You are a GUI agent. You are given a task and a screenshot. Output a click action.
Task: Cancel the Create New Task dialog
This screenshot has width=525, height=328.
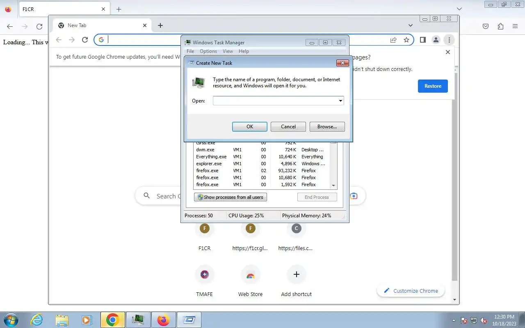pyautogui.click(x=288, y=127)
